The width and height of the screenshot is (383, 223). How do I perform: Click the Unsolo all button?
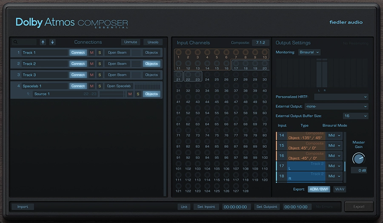pyautogui.click(x=153, y=42)
